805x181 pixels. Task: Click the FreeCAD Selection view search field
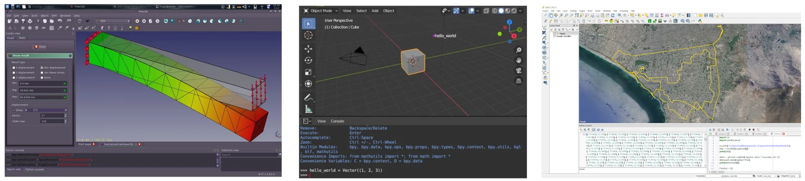click(x=250, y=155)
